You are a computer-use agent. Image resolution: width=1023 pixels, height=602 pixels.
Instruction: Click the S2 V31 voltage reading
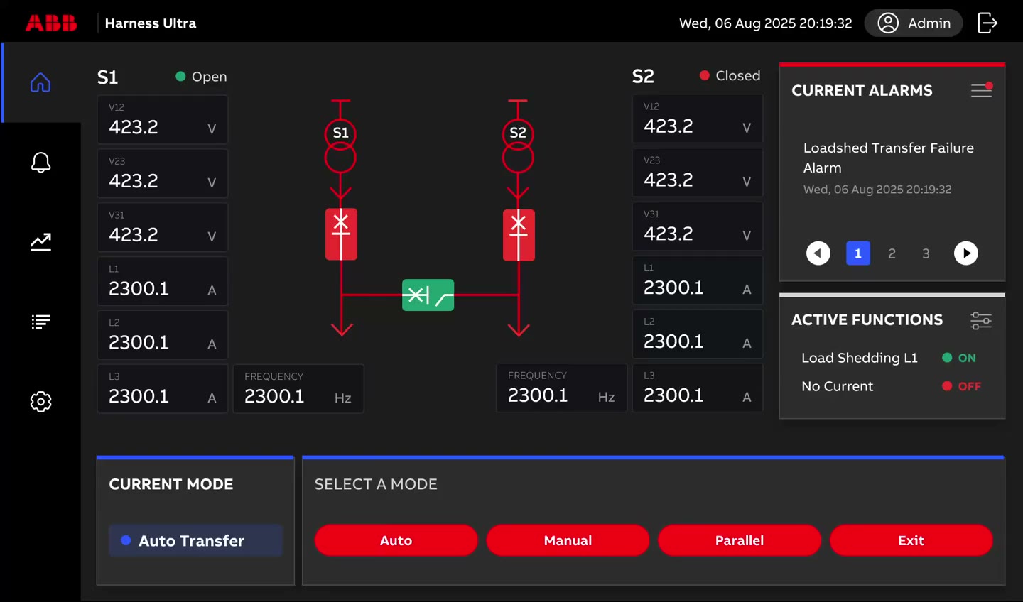(698, 226)
